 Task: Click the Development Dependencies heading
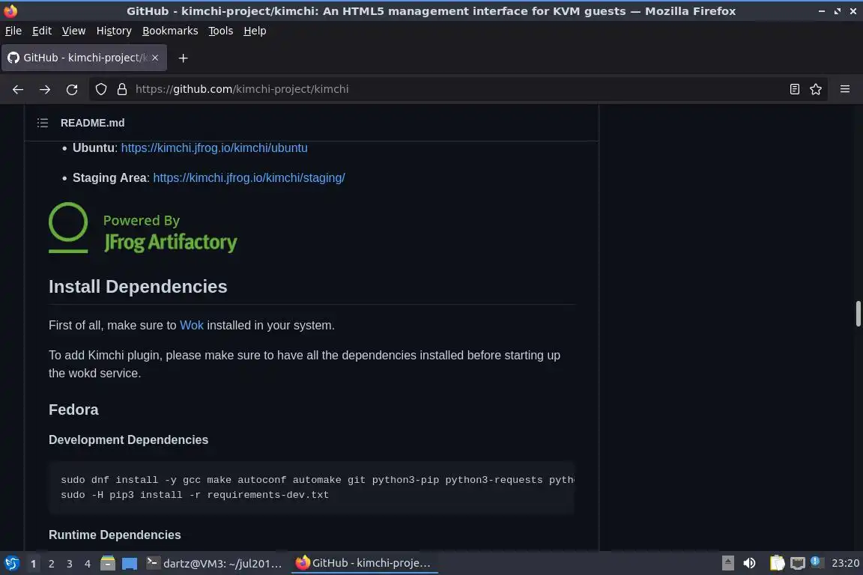[128, 439]
